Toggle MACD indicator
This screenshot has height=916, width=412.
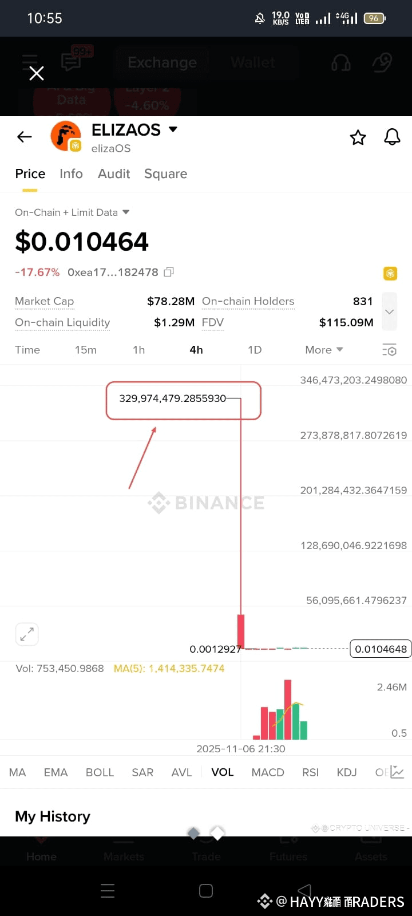[x=268, y=772]
